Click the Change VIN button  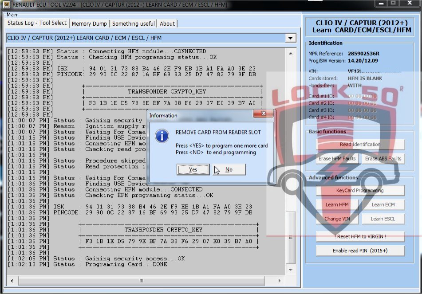click(x=337, y=219)
